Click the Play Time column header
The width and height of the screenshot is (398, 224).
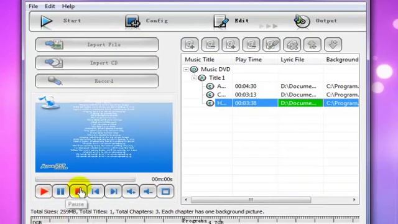(x=248, y=60)
